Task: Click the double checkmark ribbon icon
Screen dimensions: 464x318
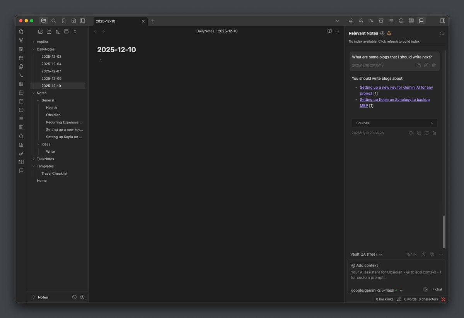Action: coord(21,153)
